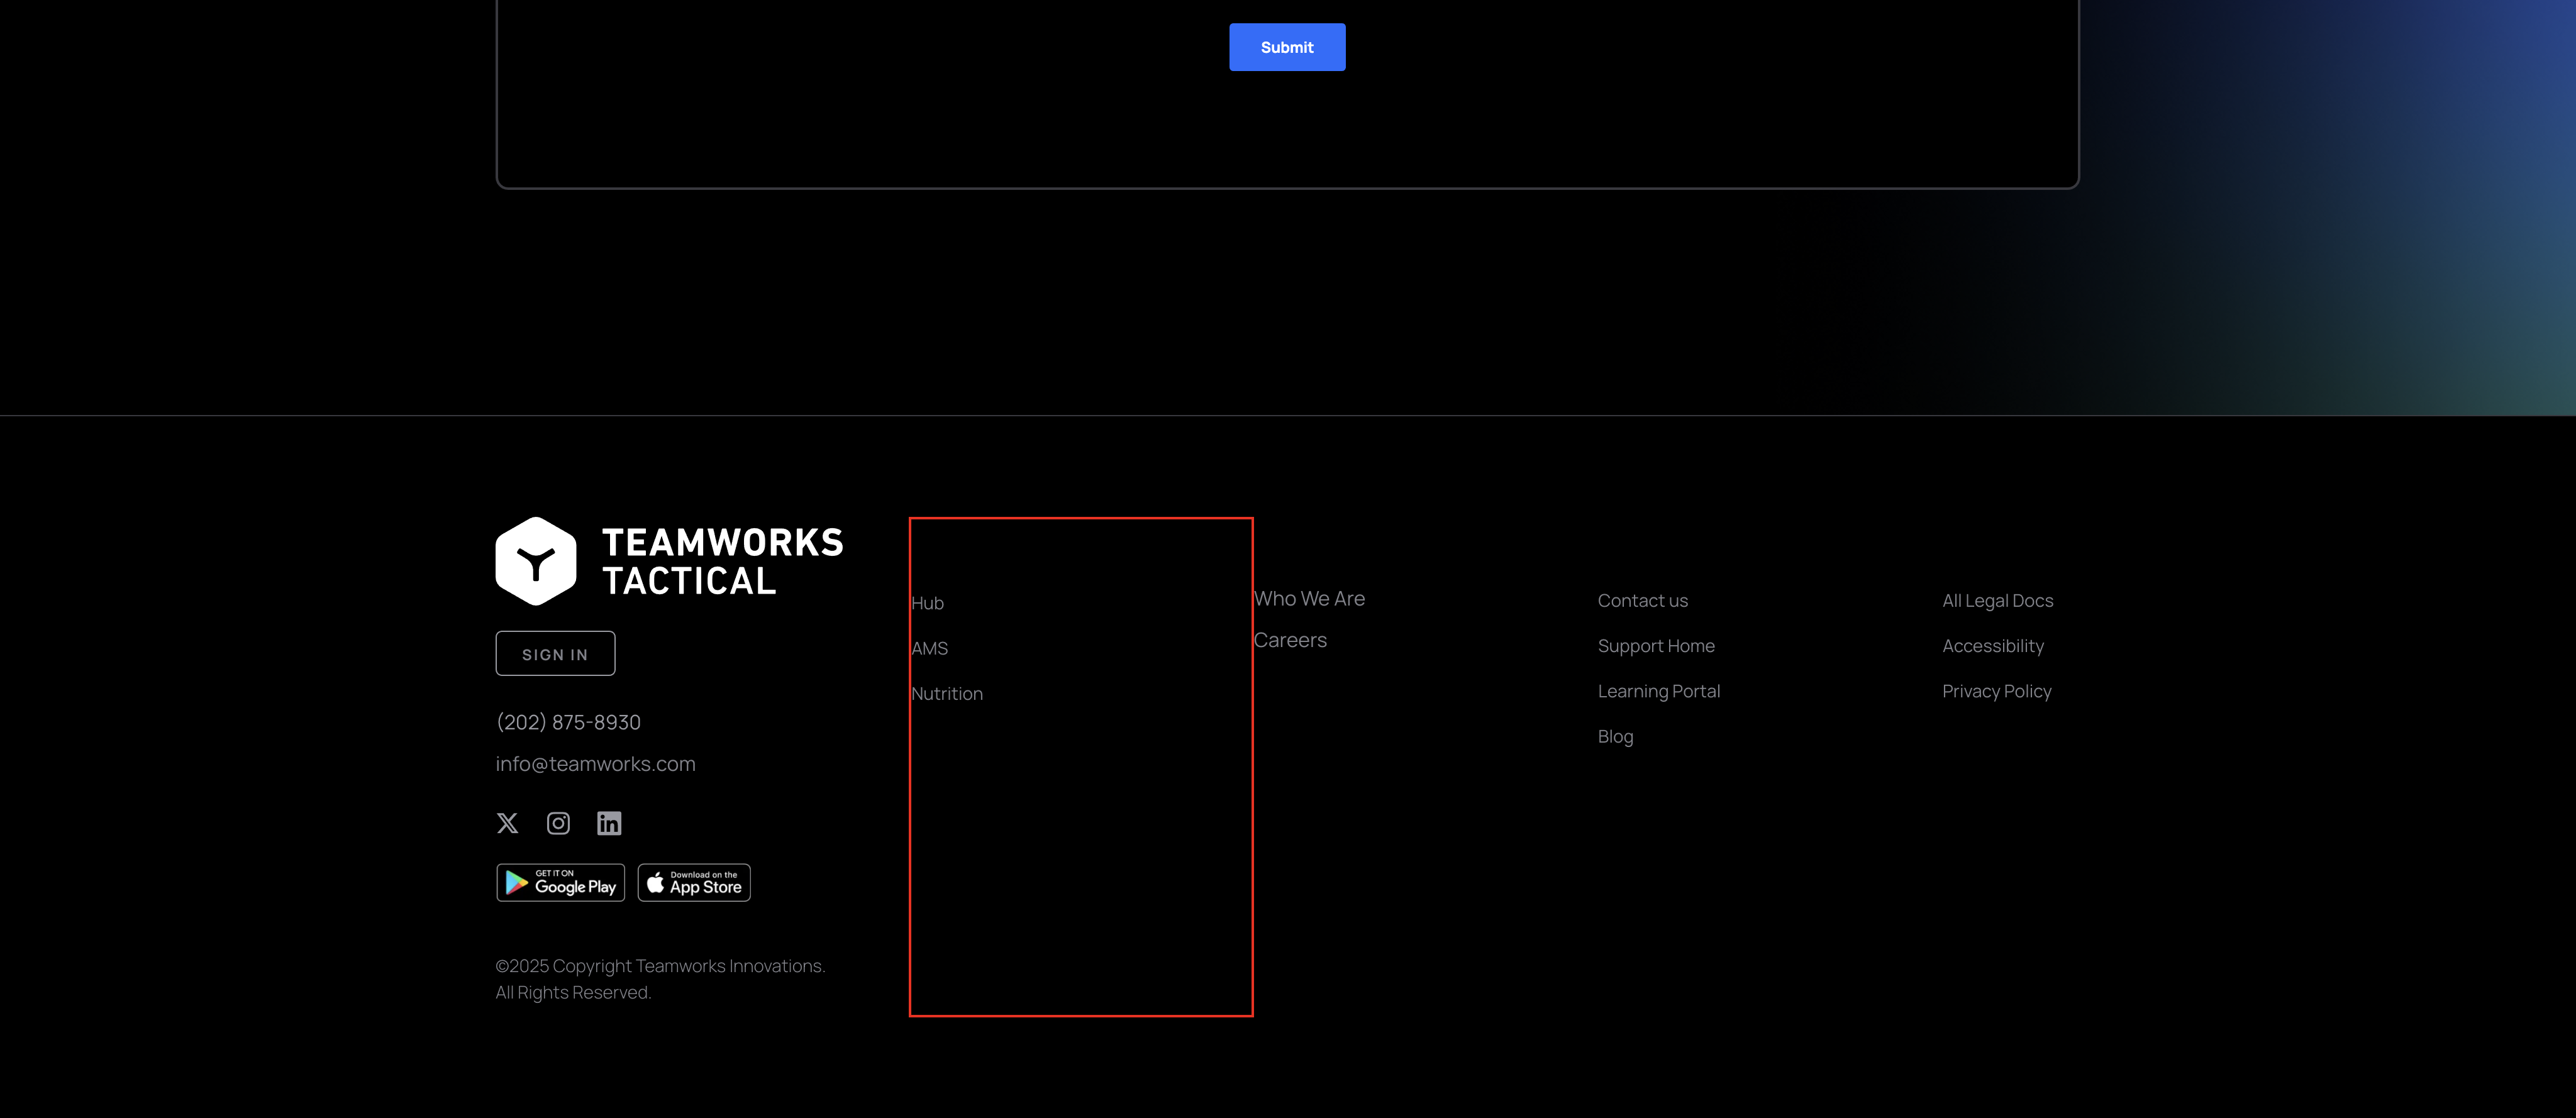Visit the Careers link
The height and width of the screenshot is (1118, 2576).
tap(1290, 640)
